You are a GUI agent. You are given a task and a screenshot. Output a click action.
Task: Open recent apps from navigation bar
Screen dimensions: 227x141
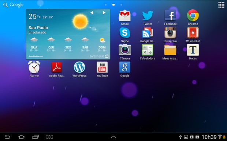[x=36, y=137]
